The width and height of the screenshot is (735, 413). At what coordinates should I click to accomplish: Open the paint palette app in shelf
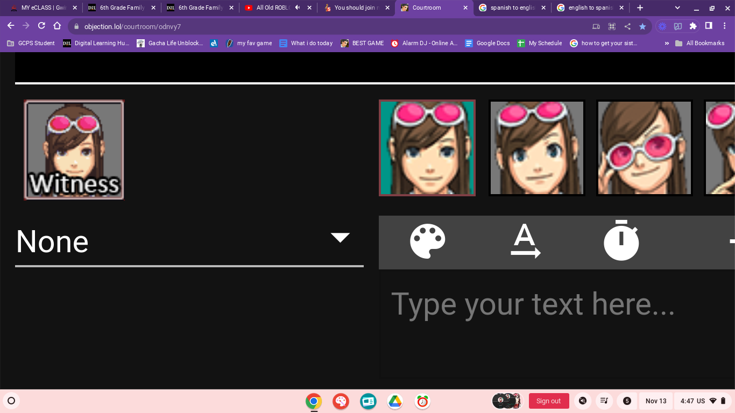pyautogui.click(x=341, y=401)
